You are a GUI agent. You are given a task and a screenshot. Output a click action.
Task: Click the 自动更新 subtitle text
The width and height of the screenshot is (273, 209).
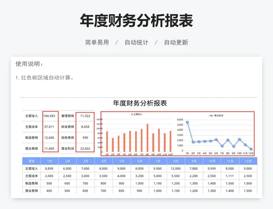pos(176,42)
